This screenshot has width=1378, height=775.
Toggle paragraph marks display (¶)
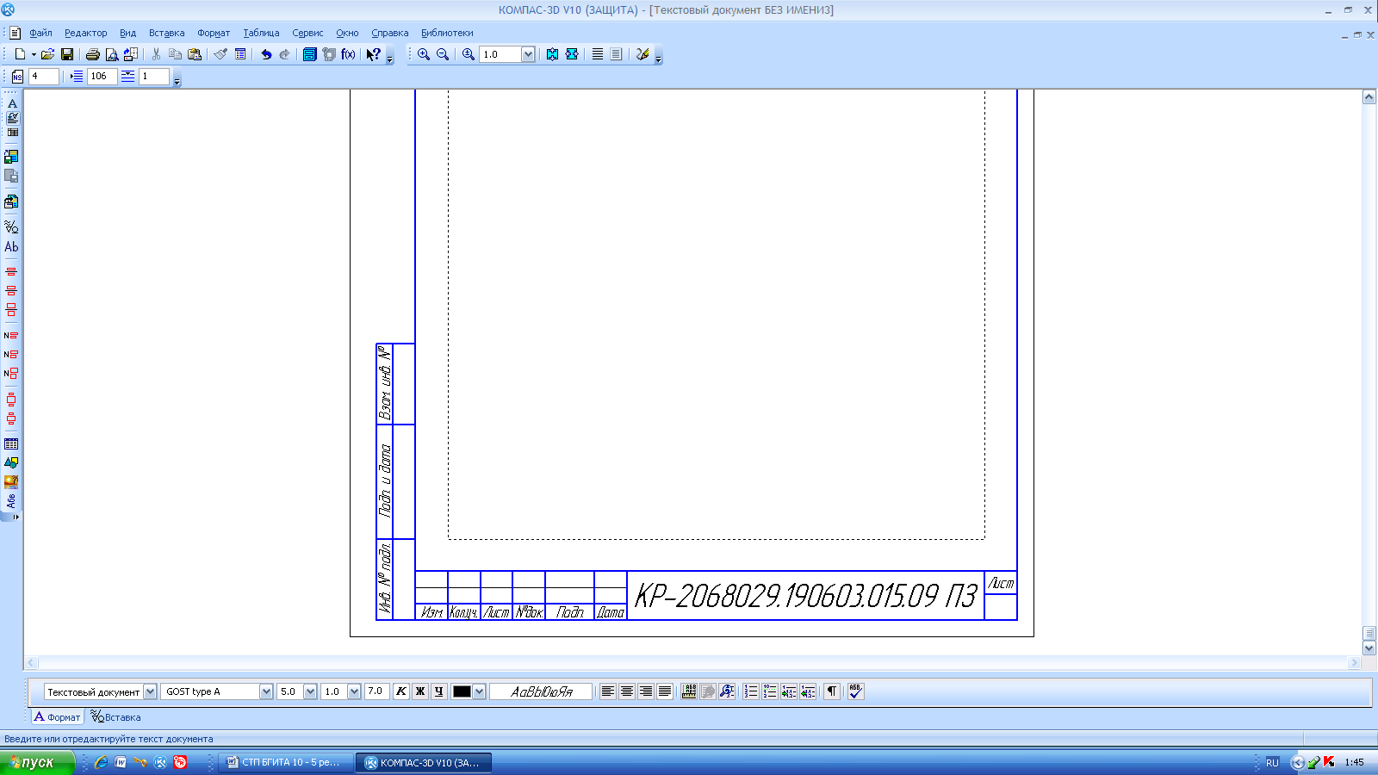point(832,691)
